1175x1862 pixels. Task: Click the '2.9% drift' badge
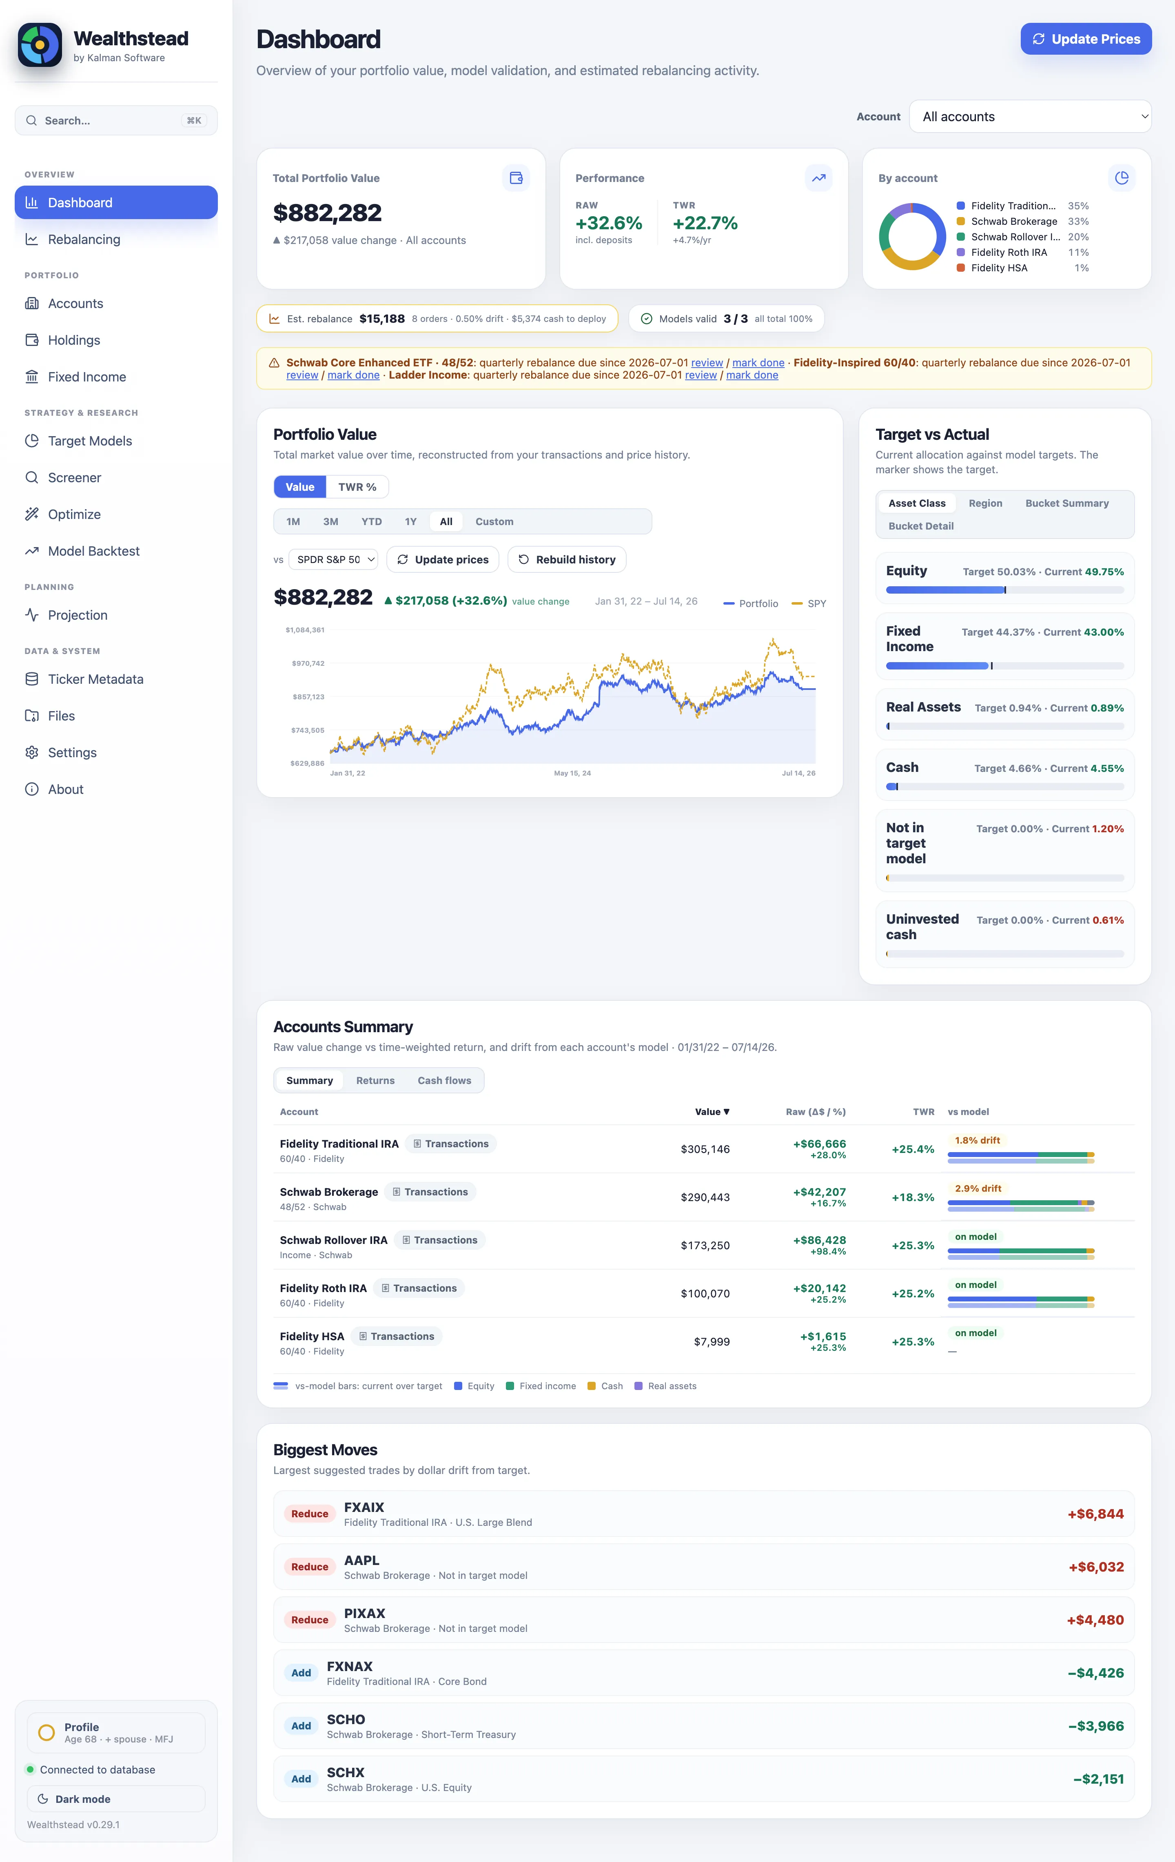978,1188
